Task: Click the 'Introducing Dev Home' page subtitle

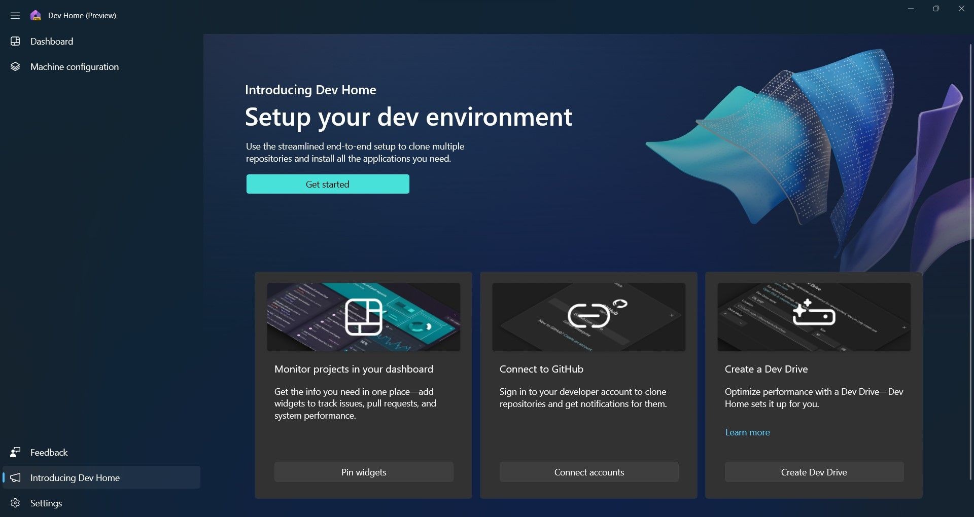Action: point(310,90)
